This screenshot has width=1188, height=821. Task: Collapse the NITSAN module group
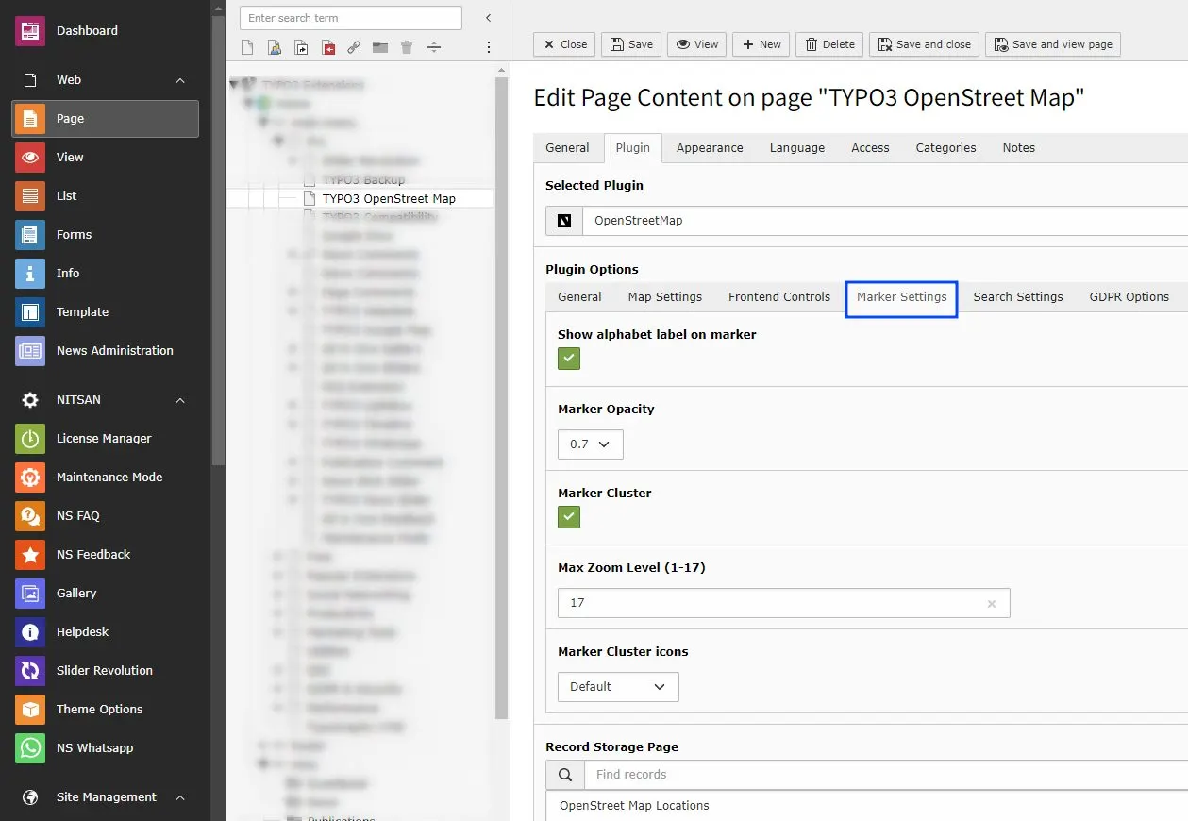(x=180, y=400)
